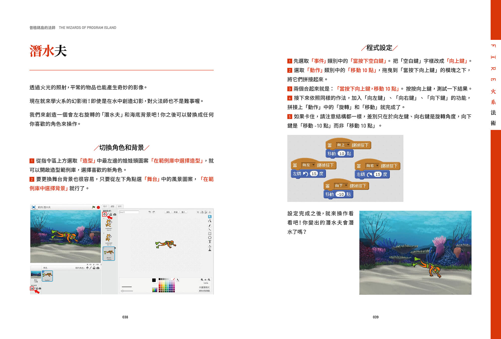
Task: Select the eyedropper next to the color palette
Action: click(x=178, y=280)
